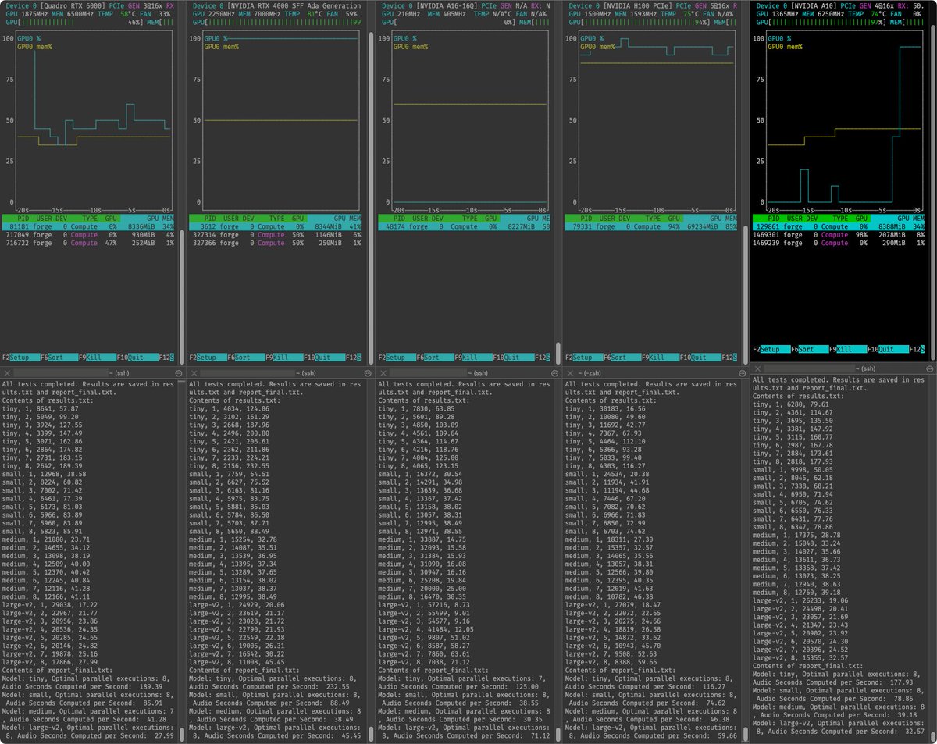Click F10 Quit in NVIDIA A10 nvtop
The height and width of the screenshot is (744, 937).
point(889,349)
